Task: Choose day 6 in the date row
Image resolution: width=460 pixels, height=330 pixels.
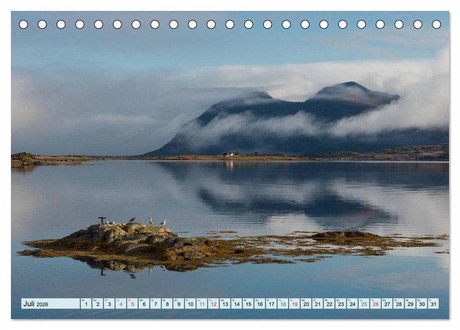Action: (144, 304)
